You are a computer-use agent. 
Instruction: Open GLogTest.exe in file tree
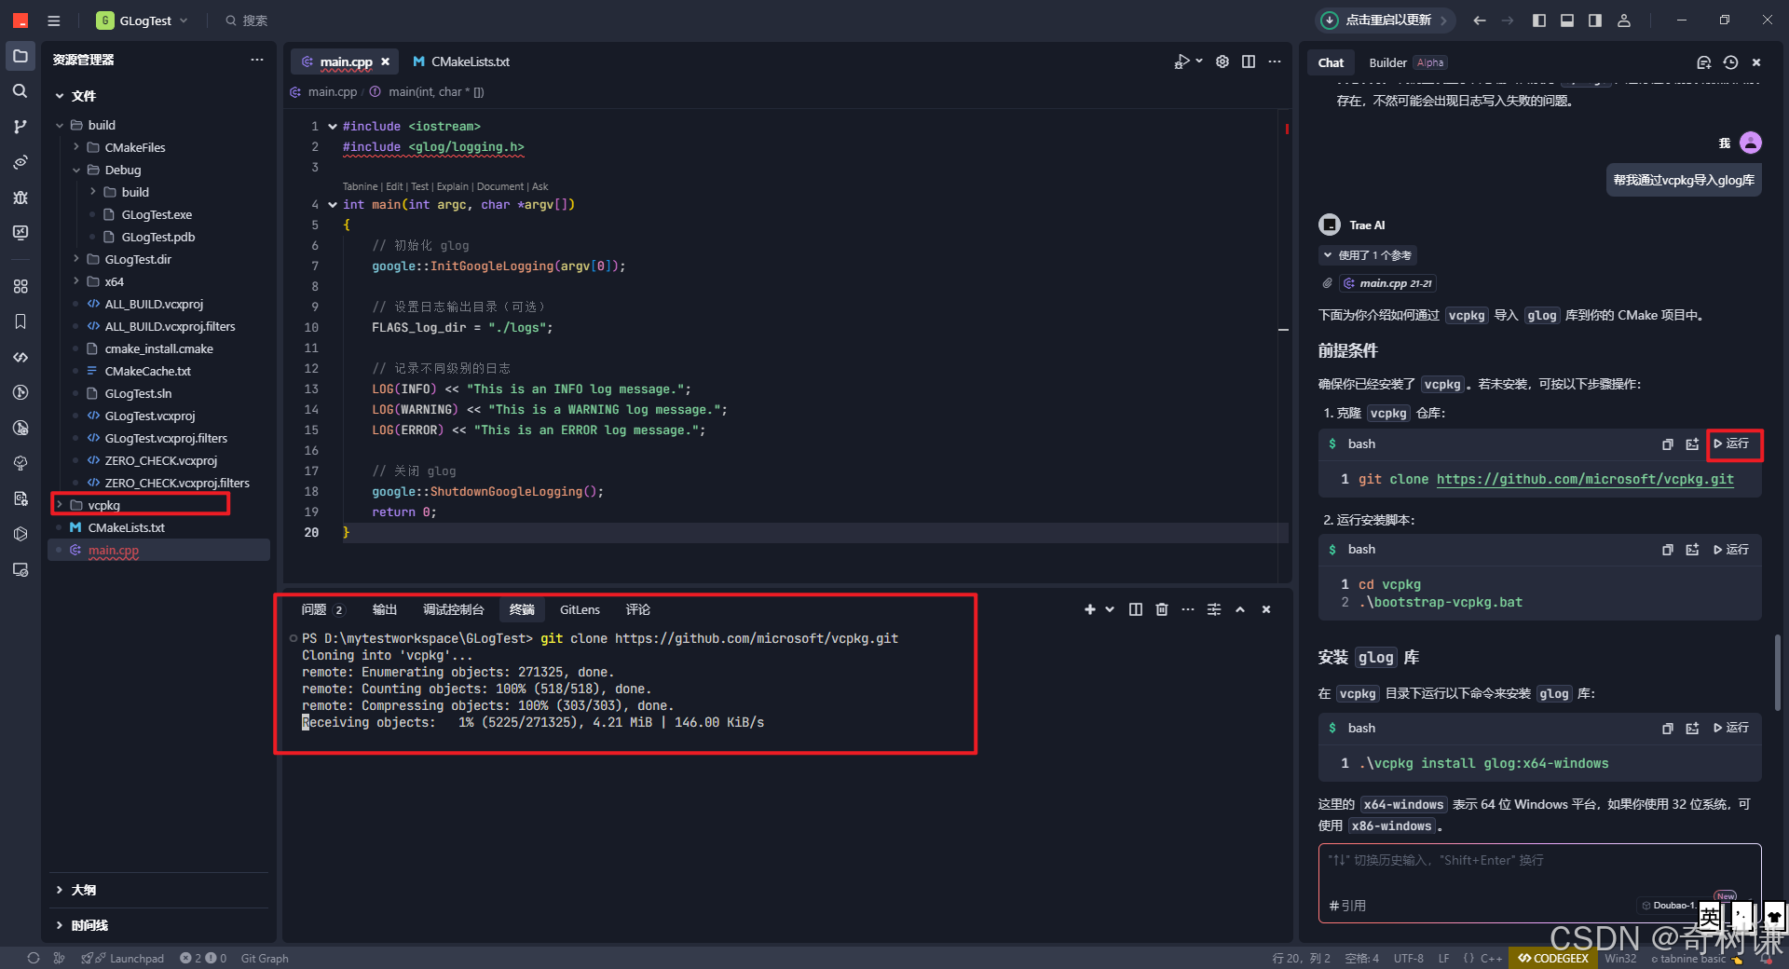click(x=157, y=214)
